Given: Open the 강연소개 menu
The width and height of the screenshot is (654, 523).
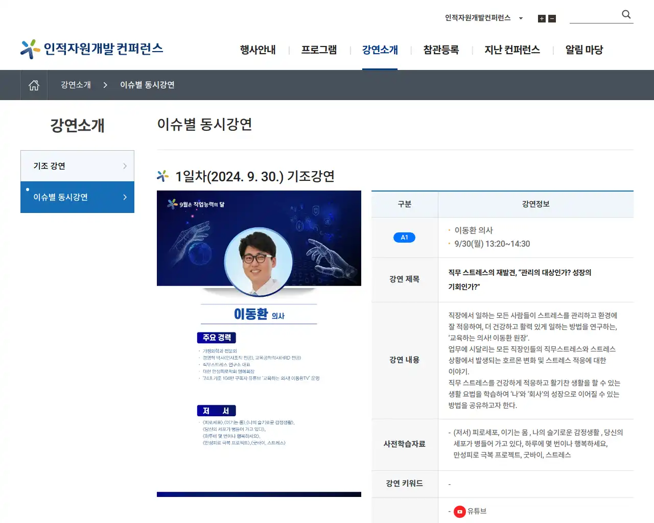Looking at the screenshot, I should point(380,50).
